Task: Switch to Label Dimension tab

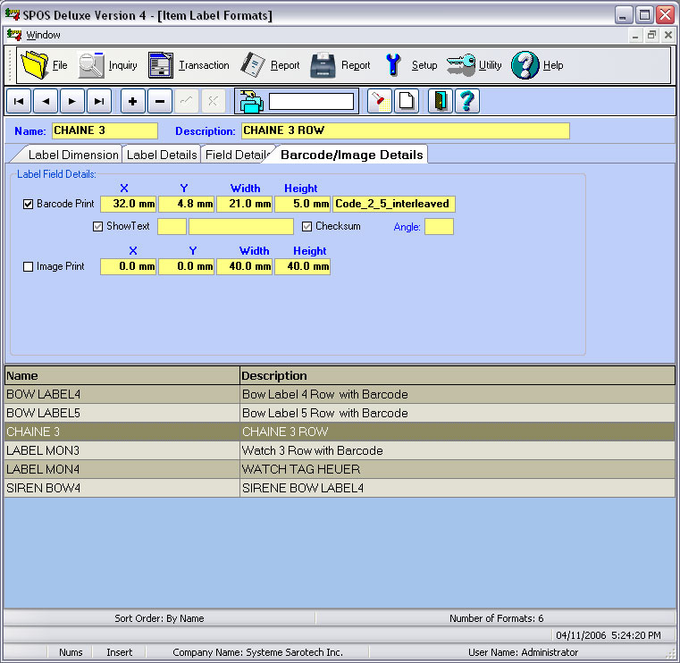Action: click(73, 155)
